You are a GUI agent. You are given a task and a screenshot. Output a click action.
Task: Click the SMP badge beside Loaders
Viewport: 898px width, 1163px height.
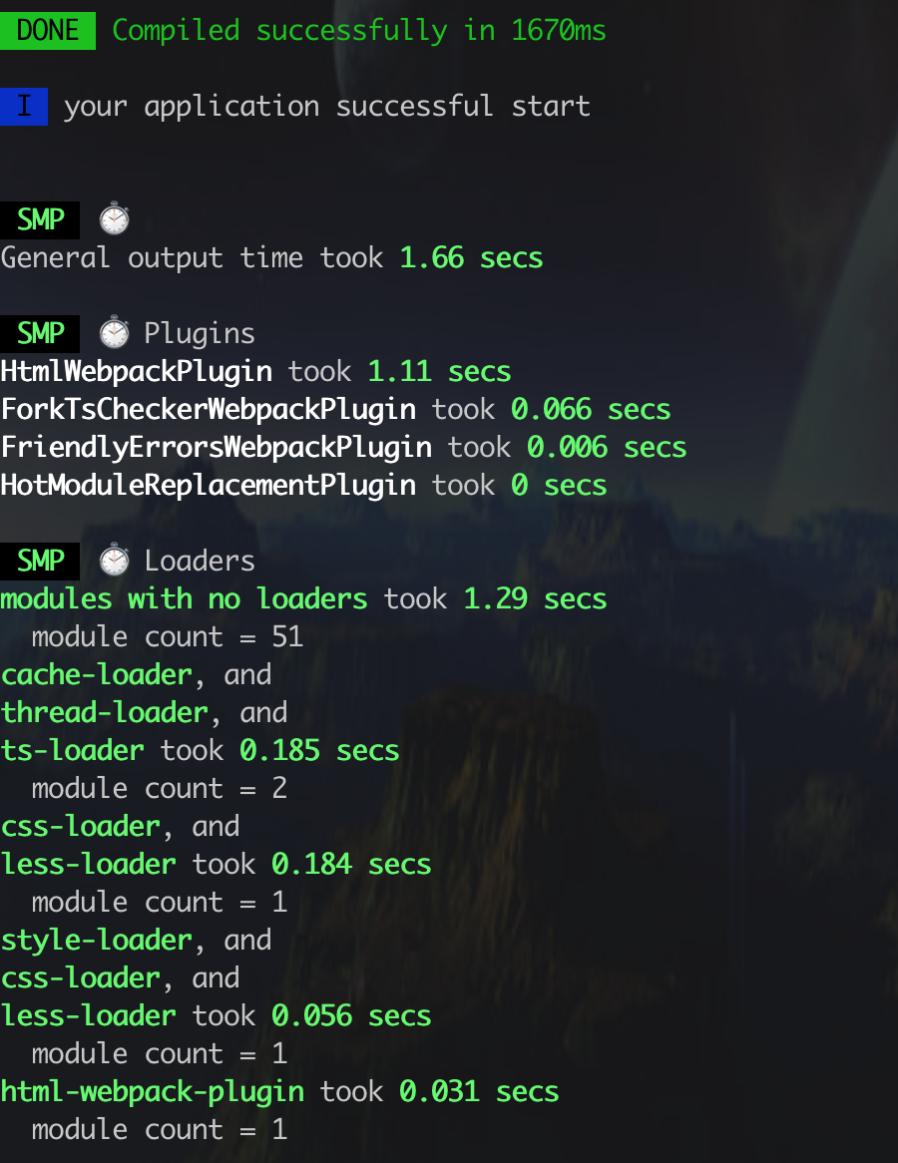40,561
